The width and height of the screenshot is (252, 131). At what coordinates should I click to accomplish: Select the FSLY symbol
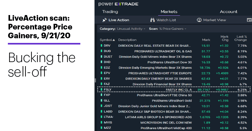(107, 90)
